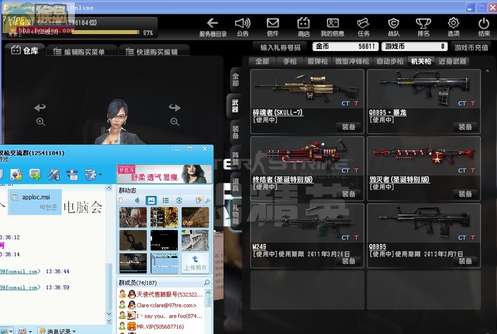Image resolution: width=497 pixels, height=334 pixels.
Task: Click the chat area scrollbar up arrow
Action: coord(109,188)
